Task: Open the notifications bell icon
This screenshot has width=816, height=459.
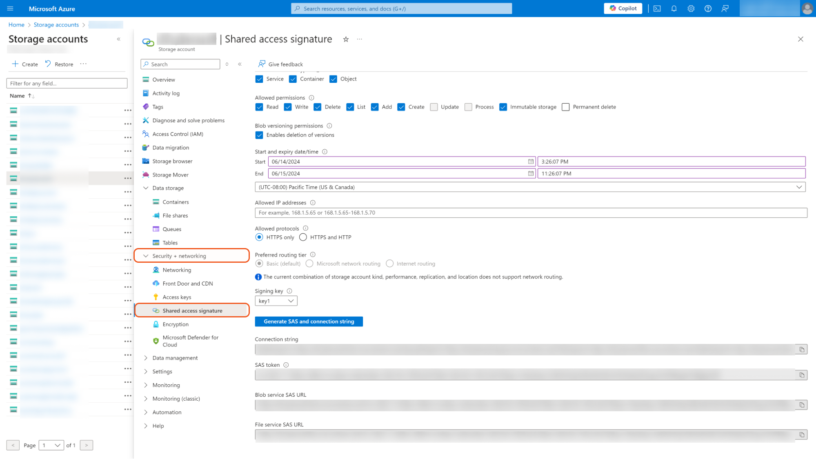Action: (x=674, y=9)
